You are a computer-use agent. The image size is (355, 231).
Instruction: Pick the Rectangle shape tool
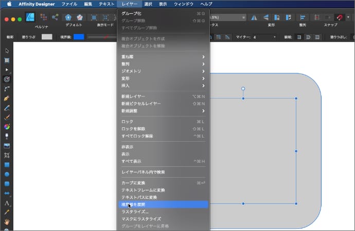[x=7, y=165]
